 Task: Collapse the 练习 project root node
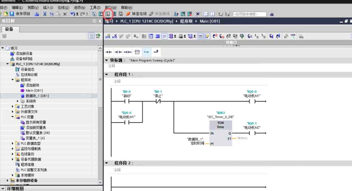[3, 48]
